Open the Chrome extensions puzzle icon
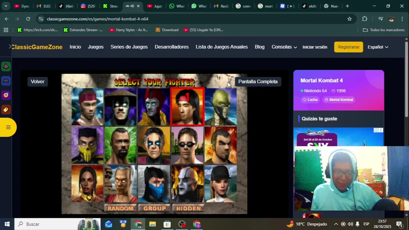This screenshot has height=230, width=409. click(x=365, y=19)
